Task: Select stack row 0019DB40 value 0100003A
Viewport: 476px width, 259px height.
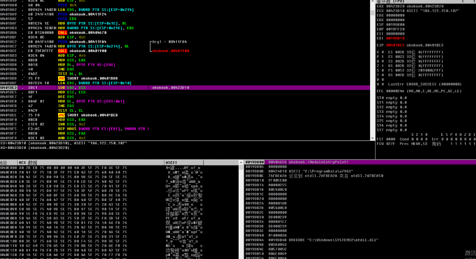Action: 360,235
